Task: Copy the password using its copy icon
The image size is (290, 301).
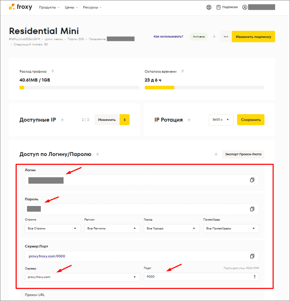Action: point(252,209)
